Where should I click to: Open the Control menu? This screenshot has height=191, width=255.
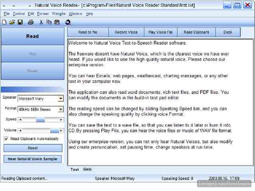[19, 14]
